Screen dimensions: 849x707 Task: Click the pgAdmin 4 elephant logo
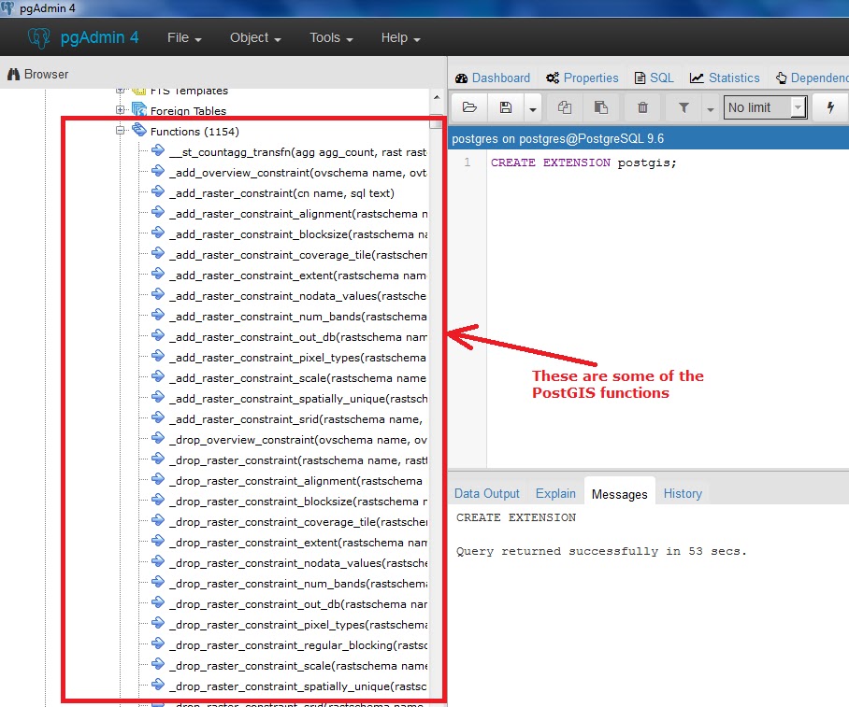pyautogui.click(x=39, y=38)
